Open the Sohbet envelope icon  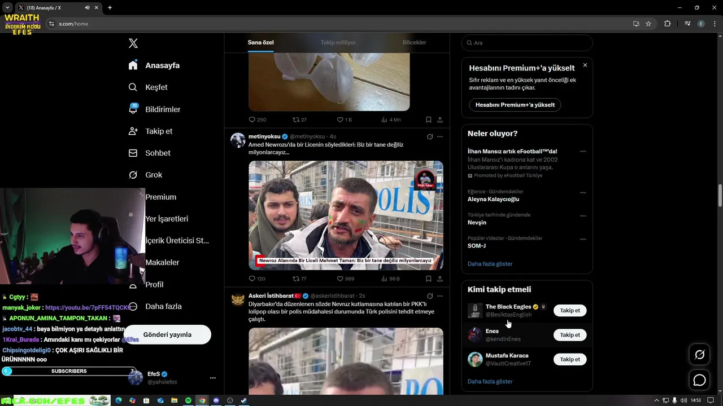pos(133,153)
